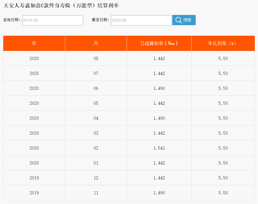258x204 pixels.
Task: Click the 年化利率(%) column header
Action: click(x=223, y=43)
